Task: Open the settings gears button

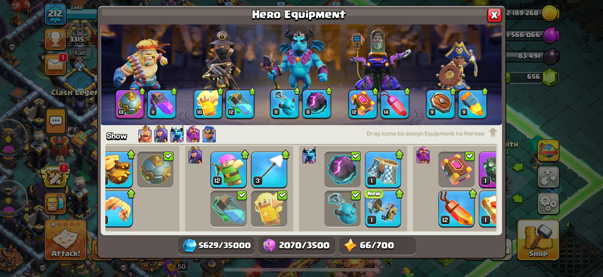Action: 548,203
